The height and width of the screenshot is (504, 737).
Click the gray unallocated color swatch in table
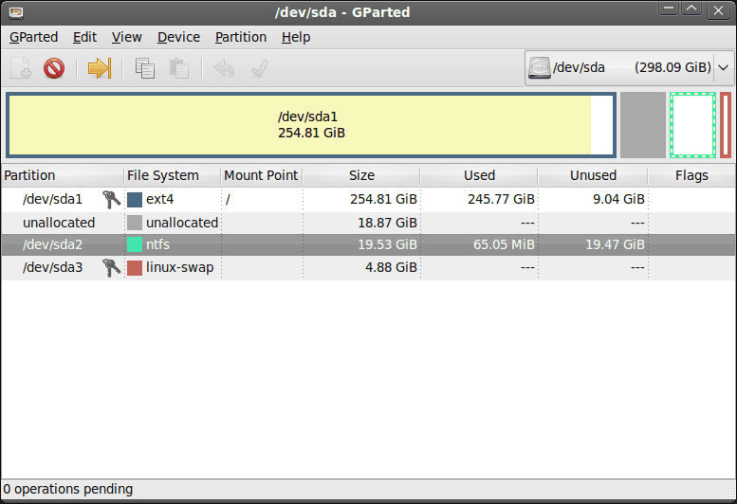pos(135,223)
